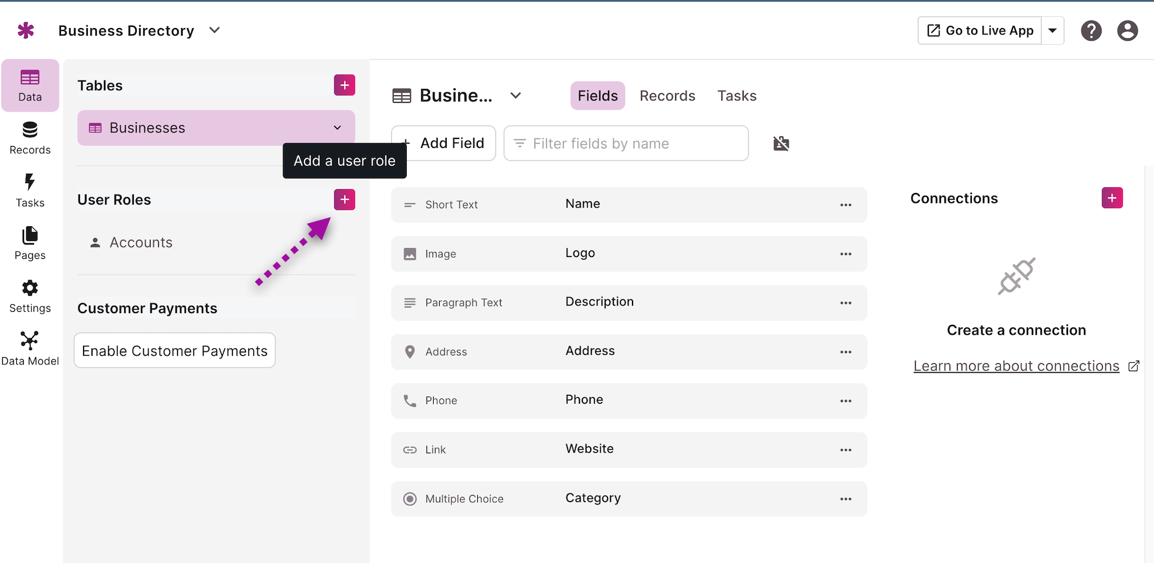Open Learn more about connections link

(1016, 366)
